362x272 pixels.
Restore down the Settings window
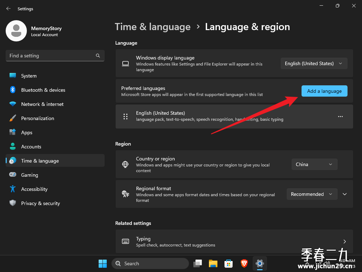338,6
